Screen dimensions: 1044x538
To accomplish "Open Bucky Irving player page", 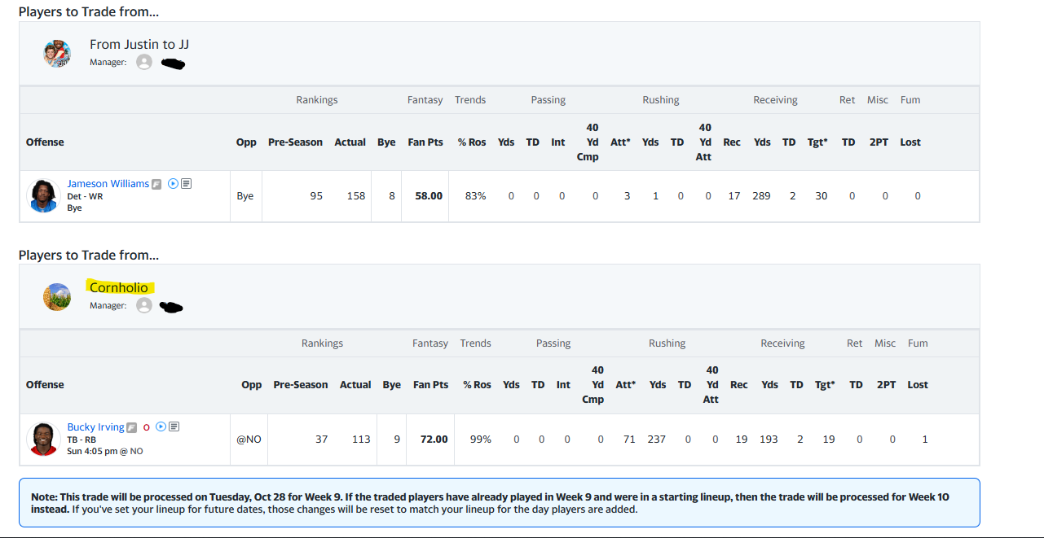I will coord(95,427).
